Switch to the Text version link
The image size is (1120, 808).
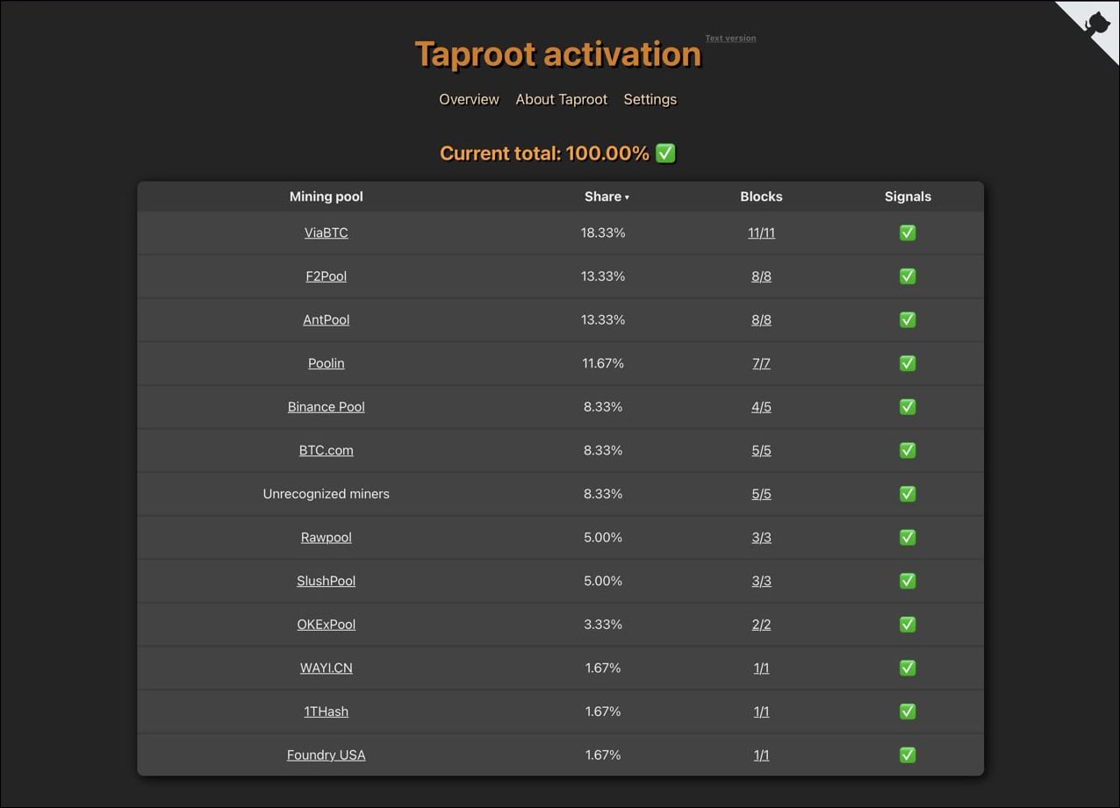tap(730, 39)
